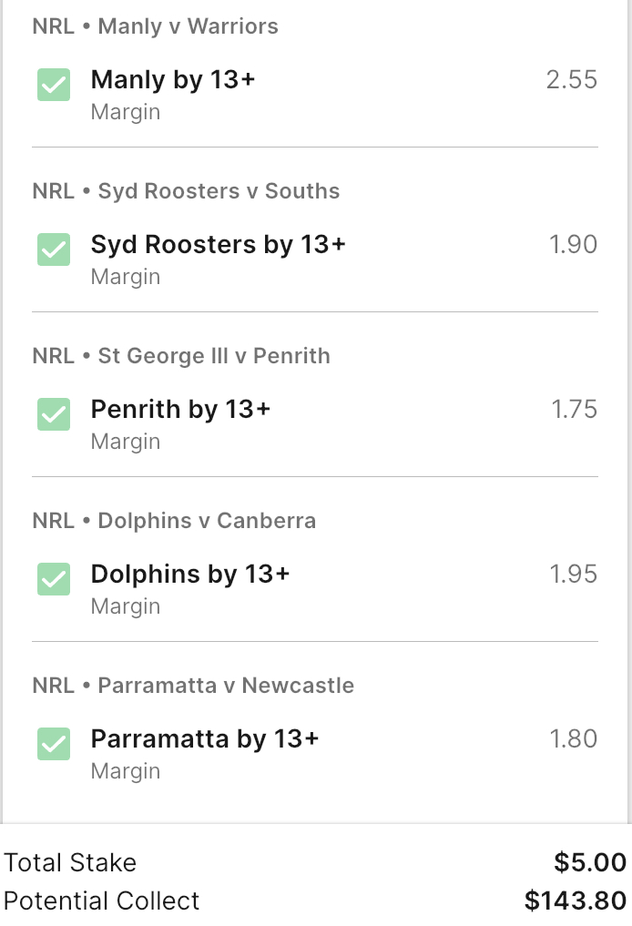
Task: Open the NRL Manly v Warriors match
Action: (x=155, y=26)
